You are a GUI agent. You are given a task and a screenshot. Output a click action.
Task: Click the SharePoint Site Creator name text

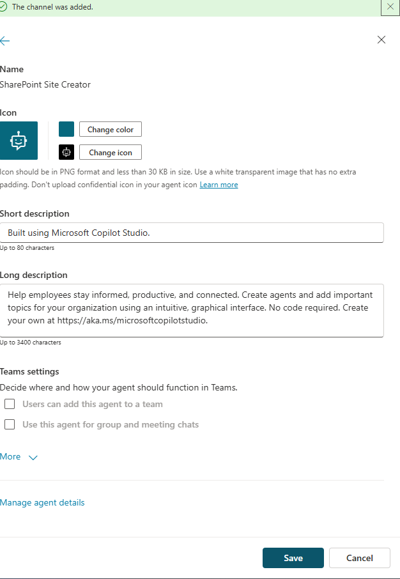click(45, 84)
